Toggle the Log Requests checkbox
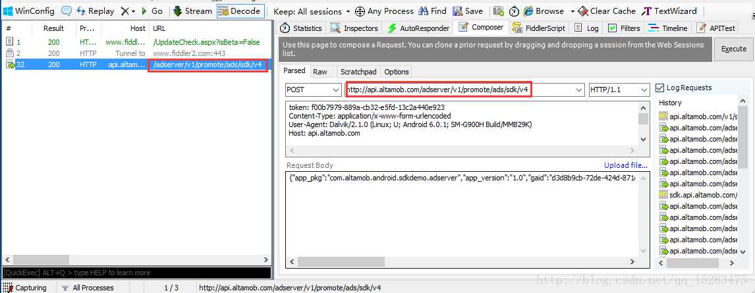The width and height of the screenshot is (755, 293). pos(660,88)
